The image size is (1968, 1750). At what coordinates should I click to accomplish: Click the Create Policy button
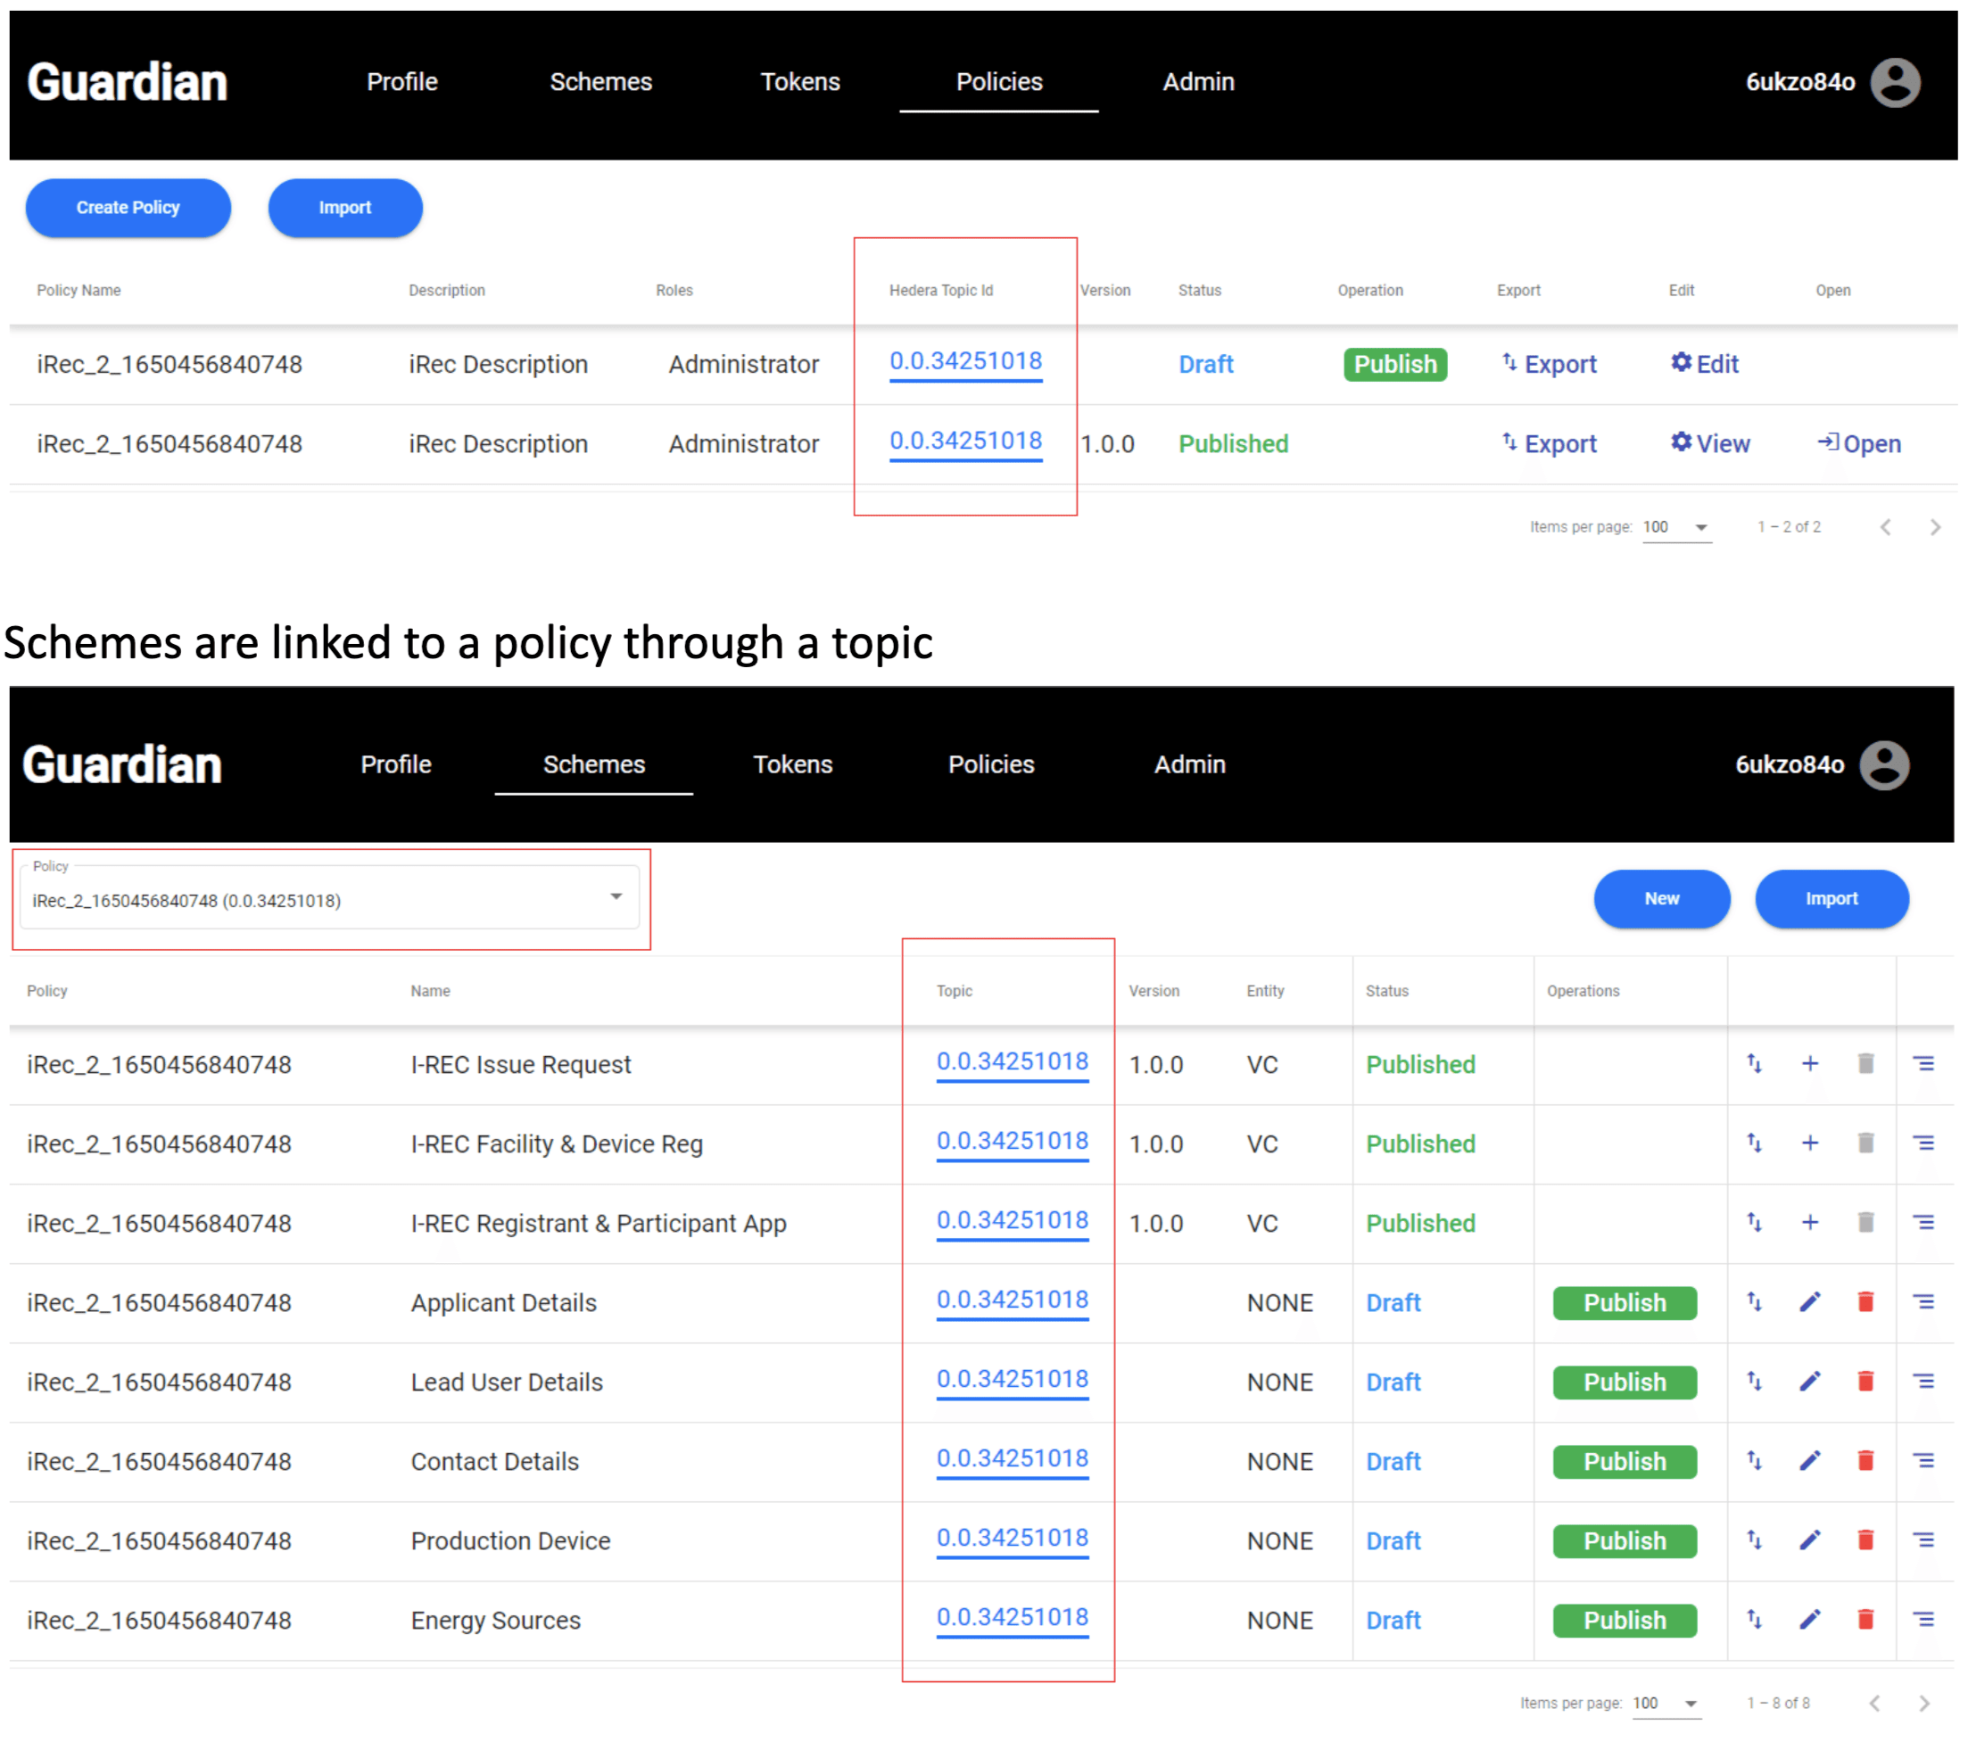click(128, 207)
